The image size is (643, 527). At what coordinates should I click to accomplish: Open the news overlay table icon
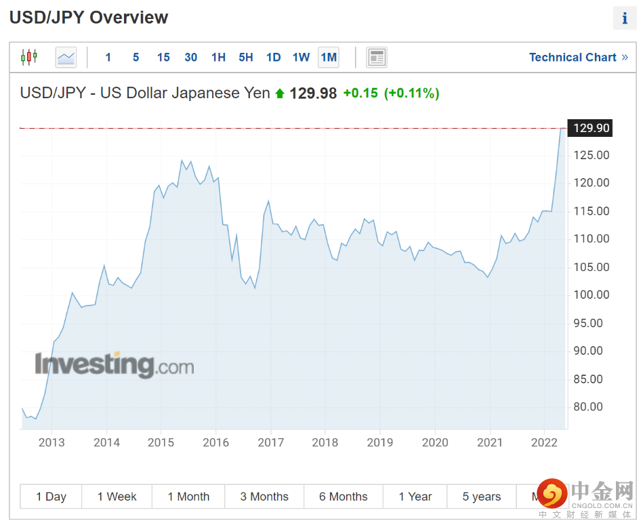point(377,58)
